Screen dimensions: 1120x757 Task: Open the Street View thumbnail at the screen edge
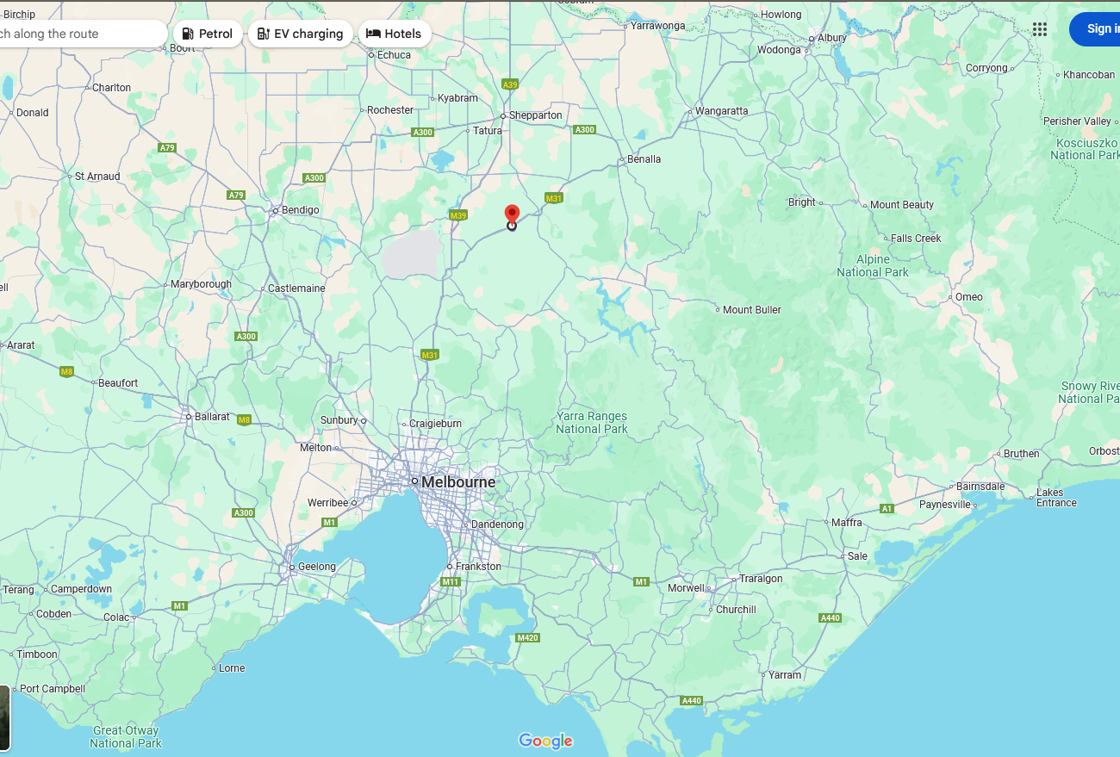(x=4, y=717)
